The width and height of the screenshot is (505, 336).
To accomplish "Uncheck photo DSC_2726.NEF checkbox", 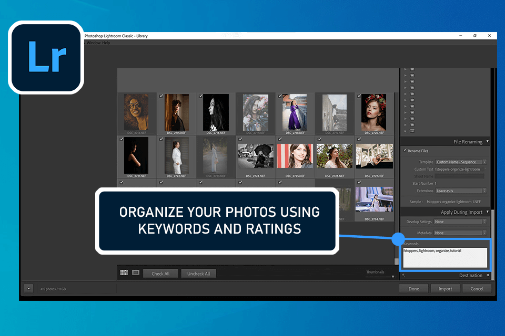I will pyautogui.click(x=320, y=139).
